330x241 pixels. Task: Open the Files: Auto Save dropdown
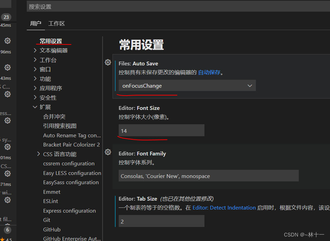coord(187,86)
